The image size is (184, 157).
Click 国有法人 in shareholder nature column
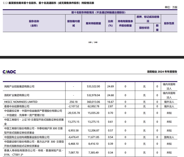(x=169, y=137)
